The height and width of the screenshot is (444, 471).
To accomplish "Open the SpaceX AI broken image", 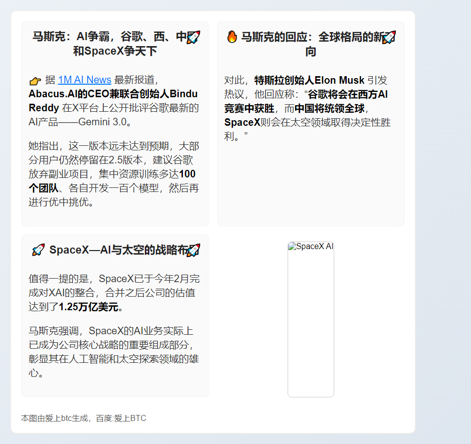I will pos(311,319).
